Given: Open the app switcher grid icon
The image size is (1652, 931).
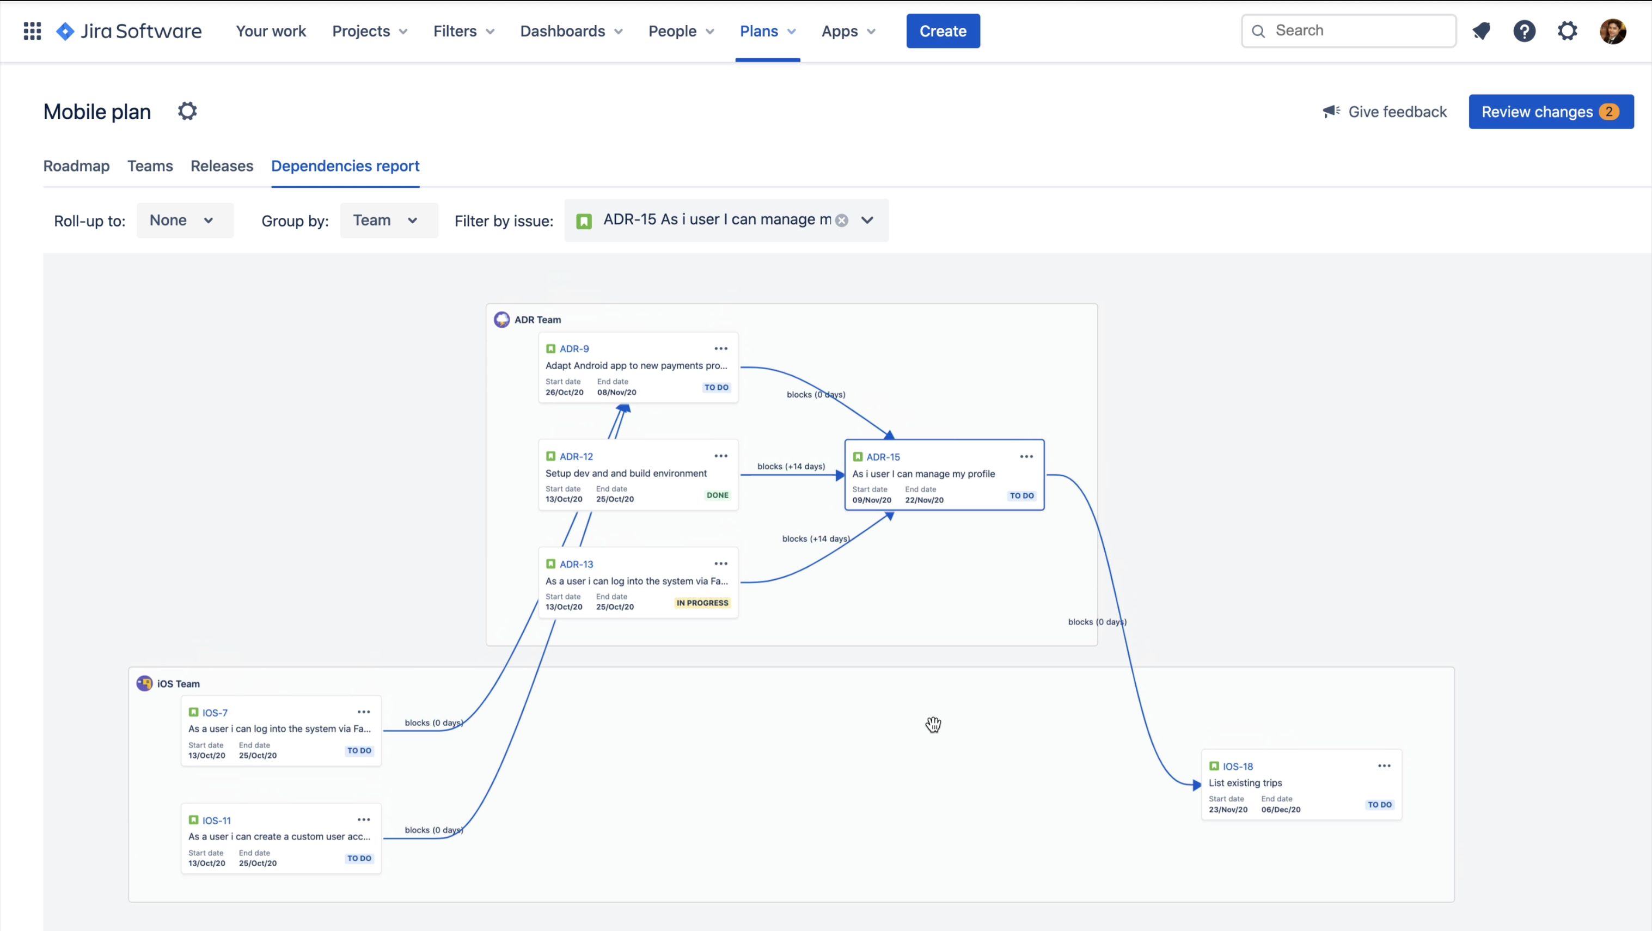Looking at the screenshot, I should (32, 30).
